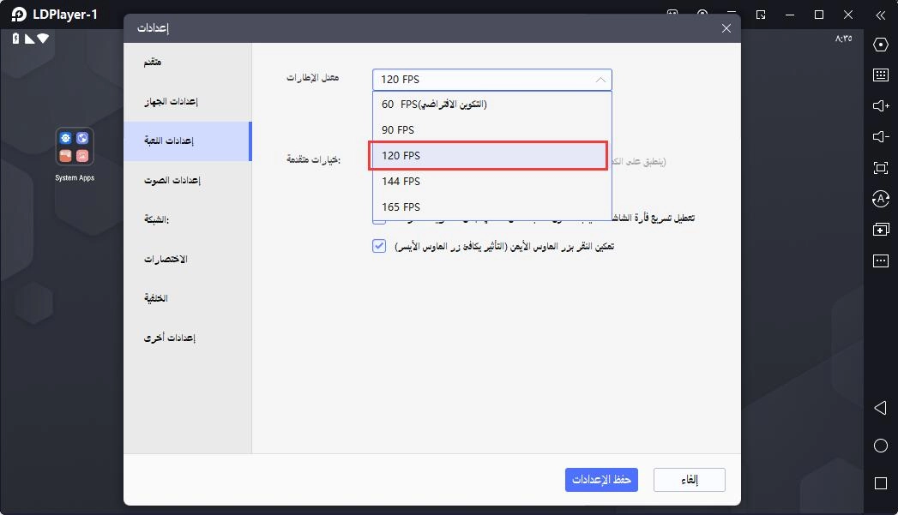Screen dimensions: 898x515
Task: Collapse the frame rate 120 FPS dropdown
Action: click(x=492, y=80)
